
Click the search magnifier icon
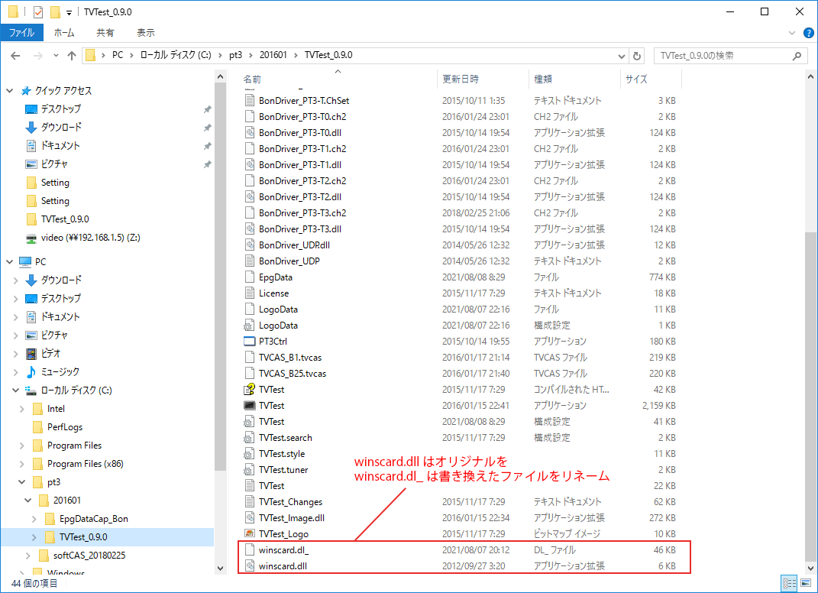tap(797, 55)
